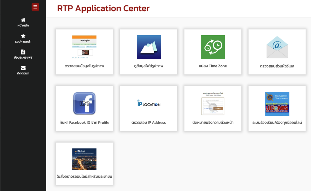Open ตรวจสอบ IP Address link
The height and width of the screenshot is (191, 311).
[x=149, y=123]
